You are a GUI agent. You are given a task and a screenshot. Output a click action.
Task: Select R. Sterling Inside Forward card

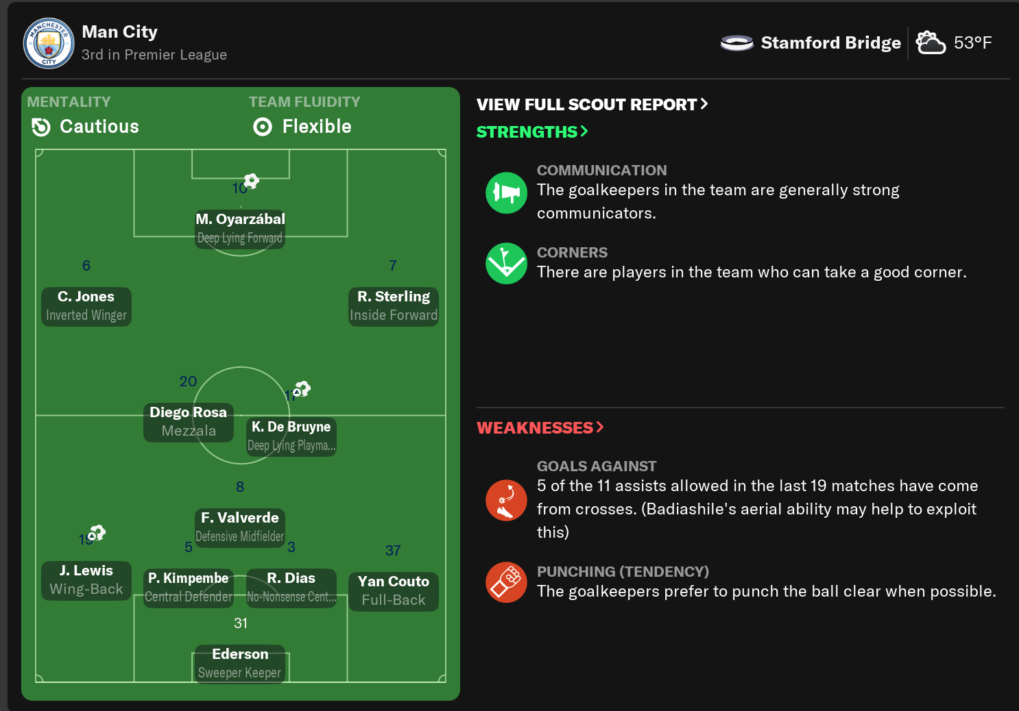394,306
